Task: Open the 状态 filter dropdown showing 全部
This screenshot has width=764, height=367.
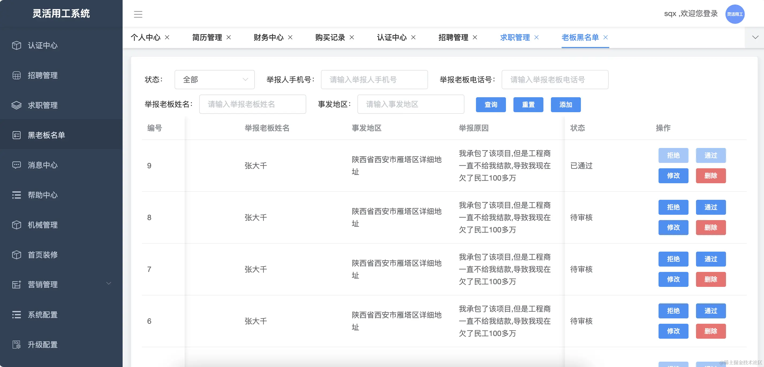Action: 214,79
